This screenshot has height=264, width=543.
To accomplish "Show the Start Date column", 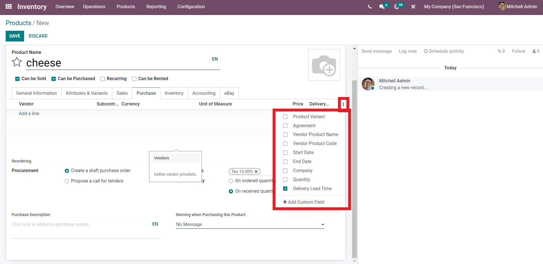I will [x=285, y=153].
